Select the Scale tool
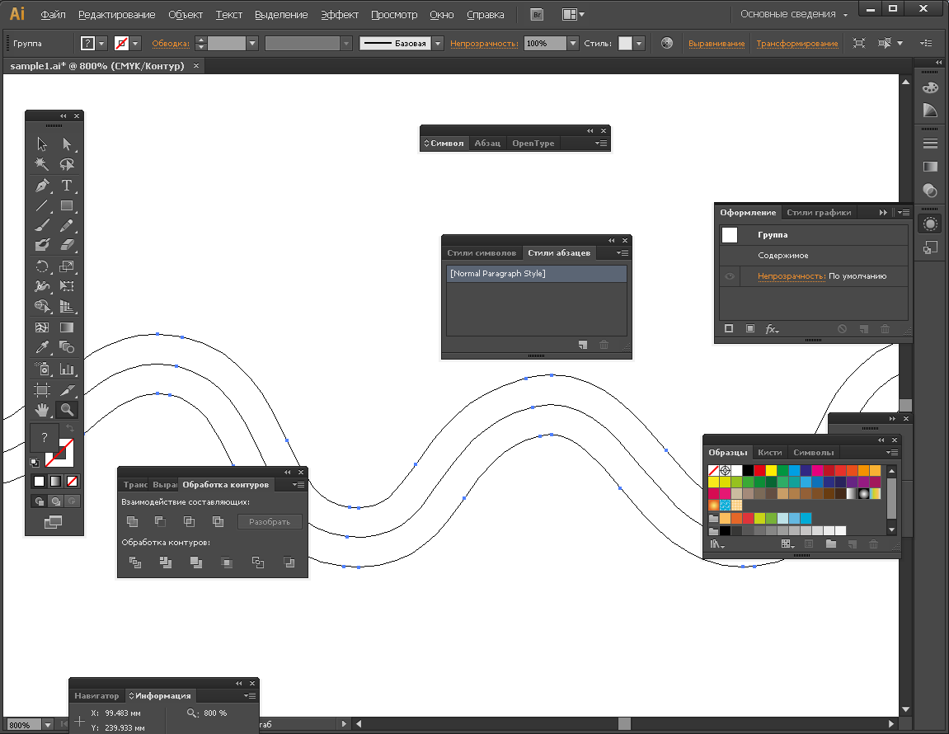This screenshot has height=734, width=949. pyautogui.click(x=67, y=266)
